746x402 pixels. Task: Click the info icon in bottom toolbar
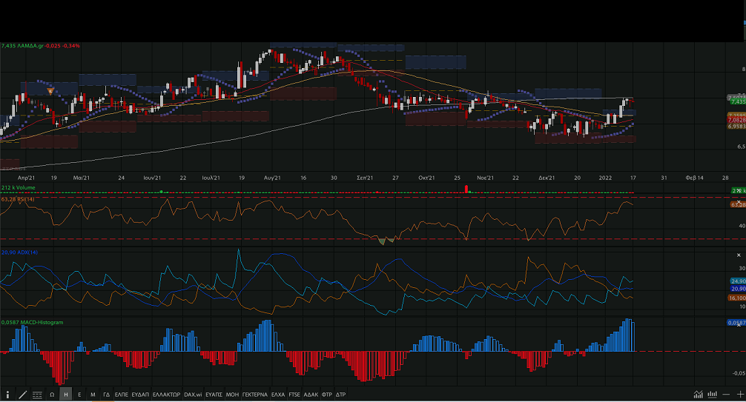[x=7, y=395]
